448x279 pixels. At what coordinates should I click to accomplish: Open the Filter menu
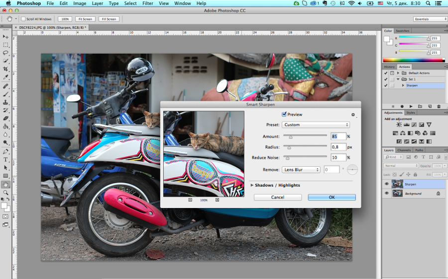(x=147, y=3)
